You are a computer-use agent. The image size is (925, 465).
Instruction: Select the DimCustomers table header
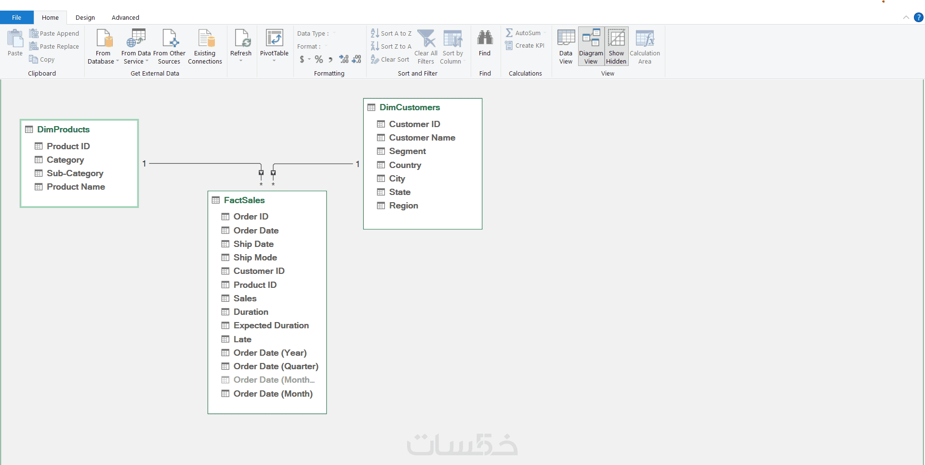(x=410, y=107)
